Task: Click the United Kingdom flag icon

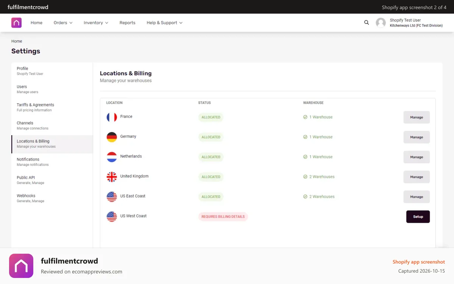Action: [112, 177]
